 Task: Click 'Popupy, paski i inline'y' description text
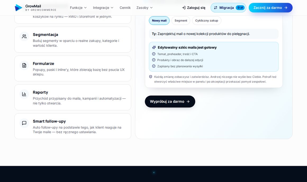tap(79, 72)
